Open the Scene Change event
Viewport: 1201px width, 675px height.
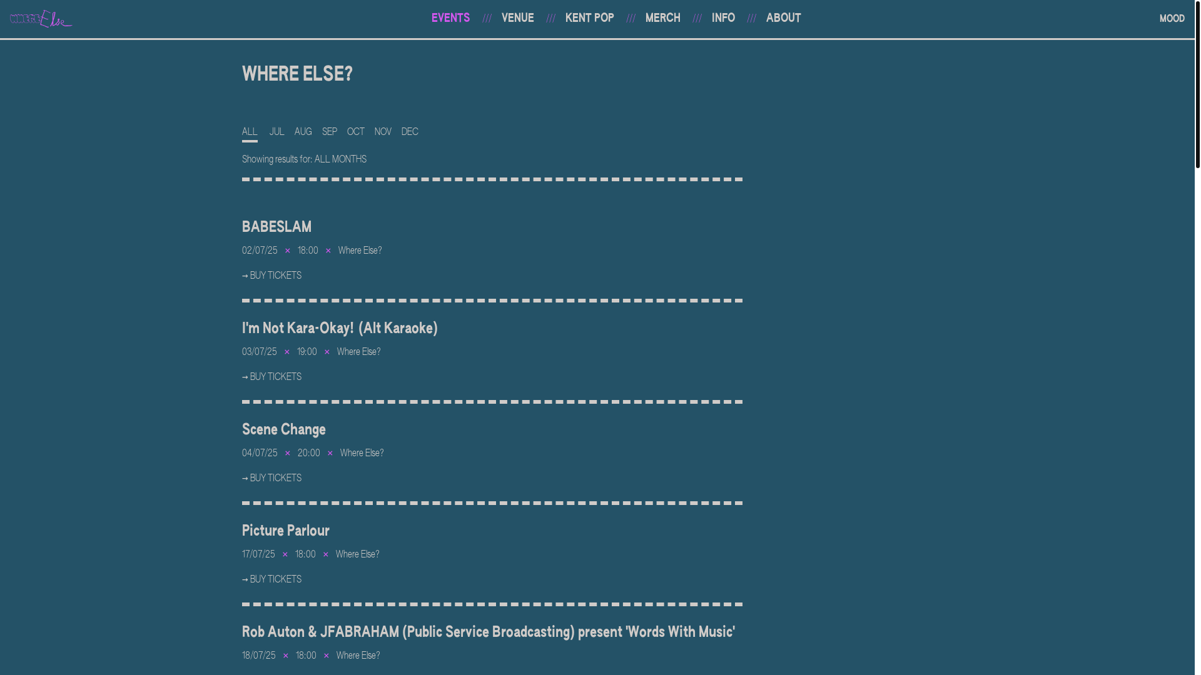[283, 429]
